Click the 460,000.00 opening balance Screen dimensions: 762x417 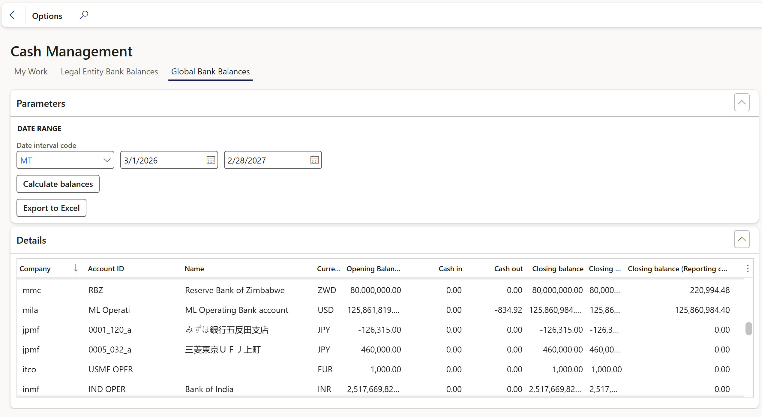[381, 349]
